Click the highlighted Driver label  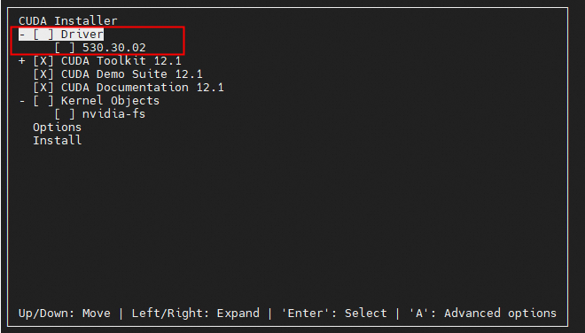(82, 35)
